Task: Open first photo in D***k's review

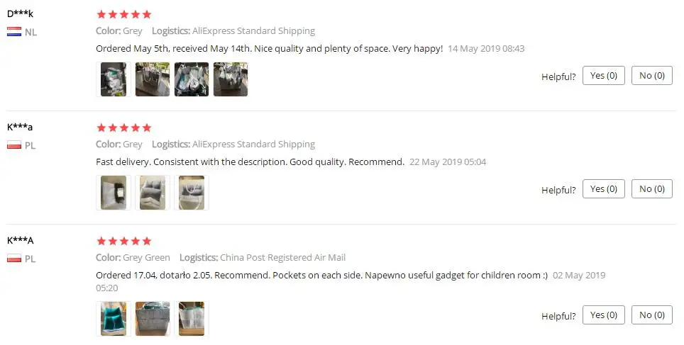Action: pos(114,79)
